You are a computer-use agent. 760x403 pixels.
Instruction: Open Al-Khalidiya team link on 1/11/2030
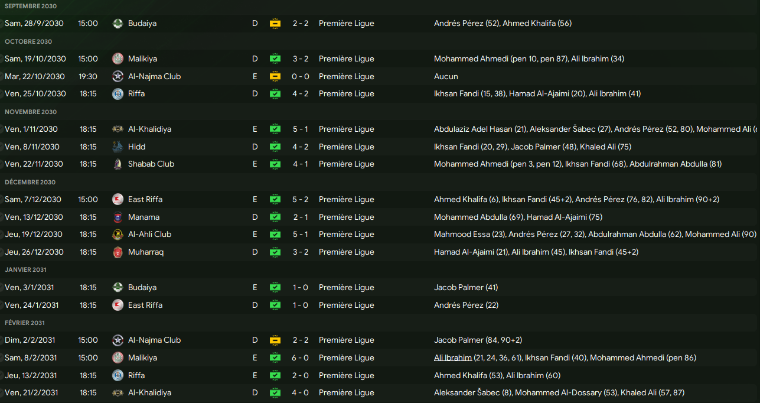(x=150, y=129)
